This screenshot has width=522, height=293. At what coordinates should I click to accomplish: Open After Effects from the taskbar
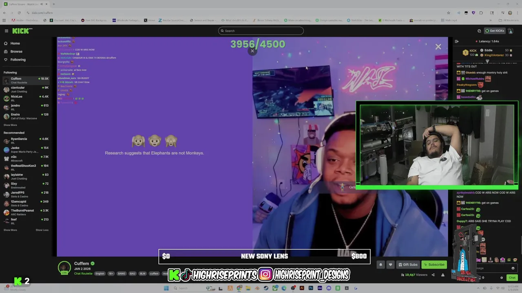coord(320,288)
